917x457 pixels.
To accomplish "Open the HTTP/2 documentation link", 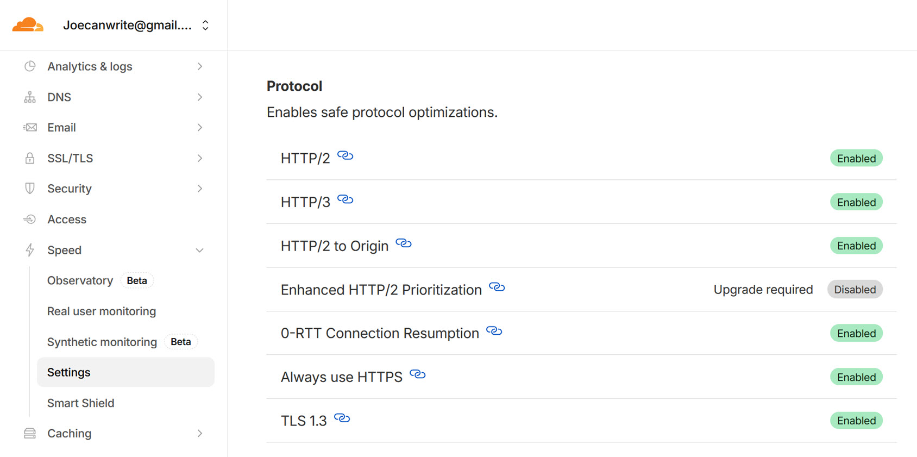I will pos(346,156).
